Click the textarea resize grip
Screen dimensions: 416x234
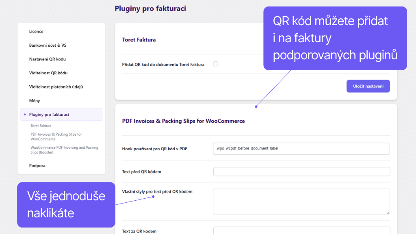tap(388, 213)
